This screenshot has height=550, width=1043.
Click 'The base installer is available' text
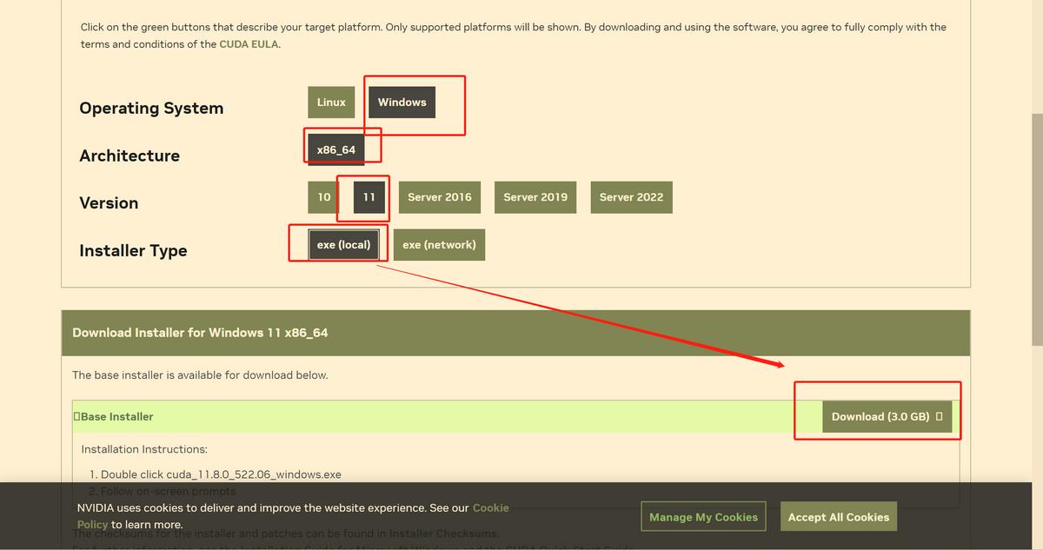pyautogui.click(x=200, y=375)
